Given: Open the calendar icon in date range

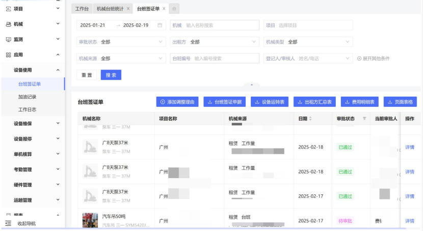Looking at the screenshot, I should 160,25.
